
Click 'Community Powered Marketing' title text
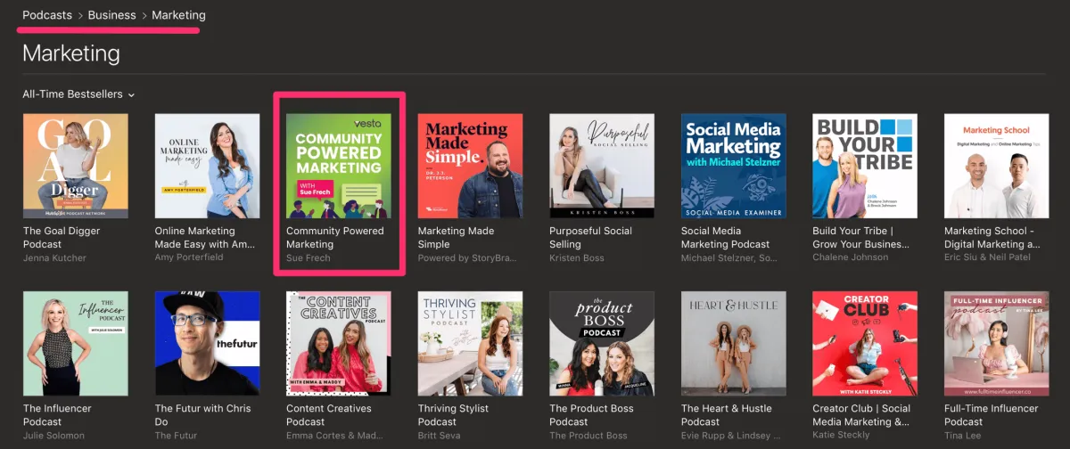[335, 237]
